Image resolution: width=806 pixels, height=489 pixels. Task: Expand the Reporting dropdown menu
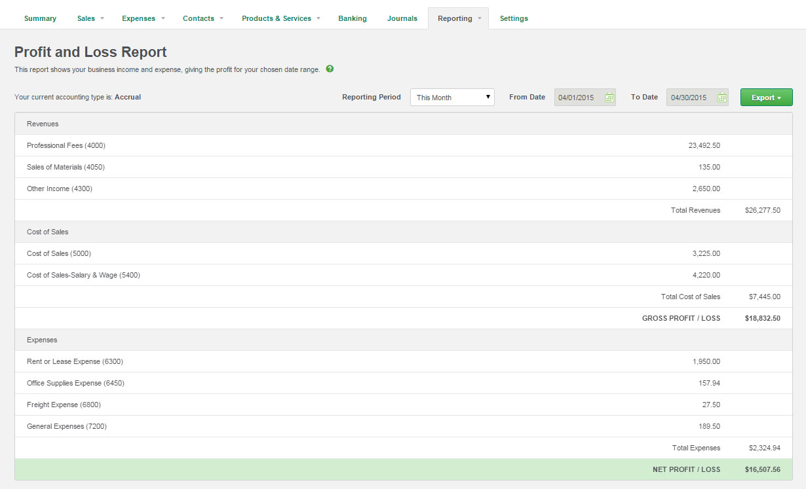[457, 18]
